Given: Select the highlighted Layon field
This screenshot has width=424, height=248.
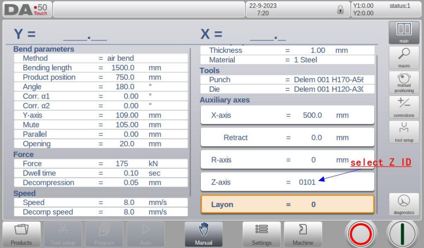Looking at the screenshot, I should tap(287, 204).
